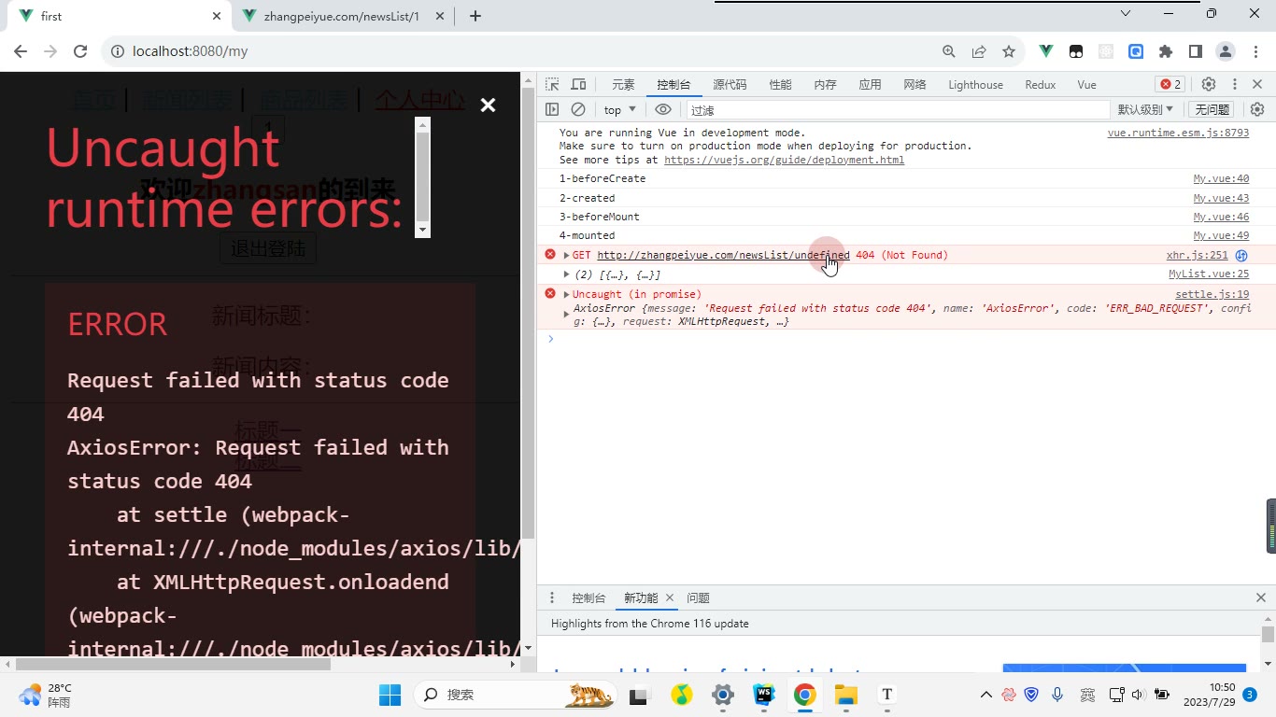Open the Windows Start menu
Screen dimensions: 1276x717
[390, 695]
